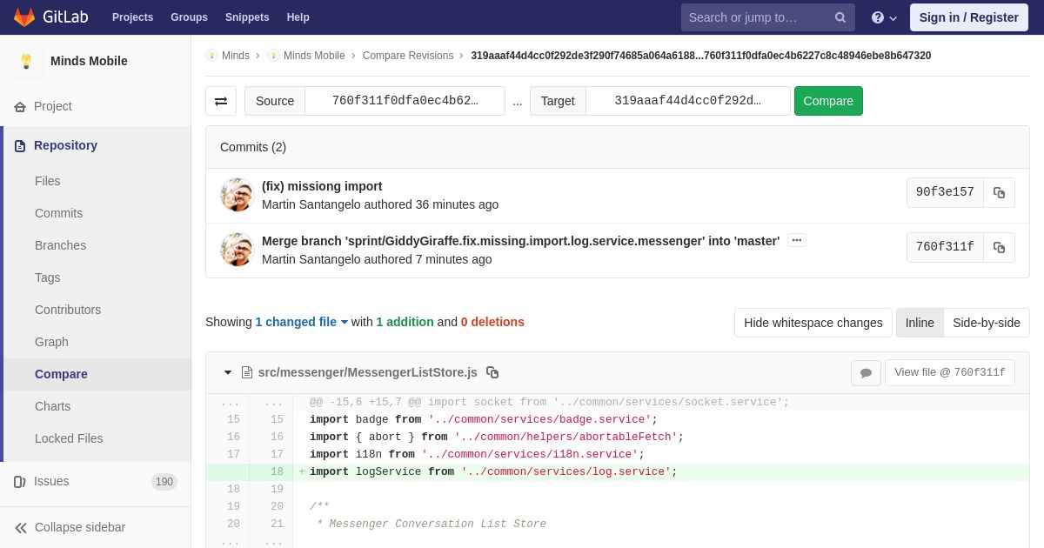This screenshot has width=1044, height=548.
Task: Swap source and target revisions
Action: (x=221, y=101)
